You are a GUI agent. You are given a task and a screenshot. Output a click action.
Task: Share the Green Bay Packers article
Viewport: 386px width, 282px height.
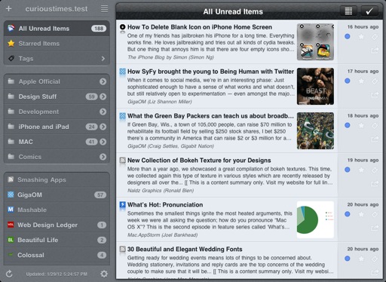[375, 139]
